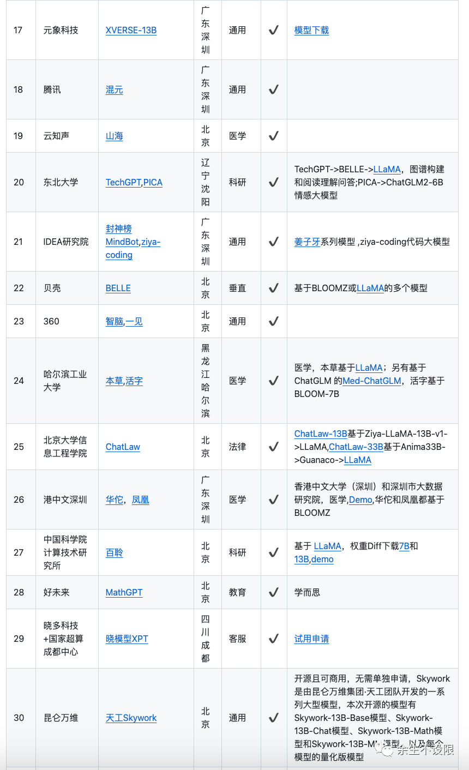The image size is (469, 770).
Task: Open the ChatLaw link in model column
Action: 123,447
